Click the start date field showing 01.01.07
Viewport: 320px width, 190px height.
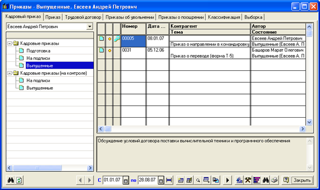112,180
